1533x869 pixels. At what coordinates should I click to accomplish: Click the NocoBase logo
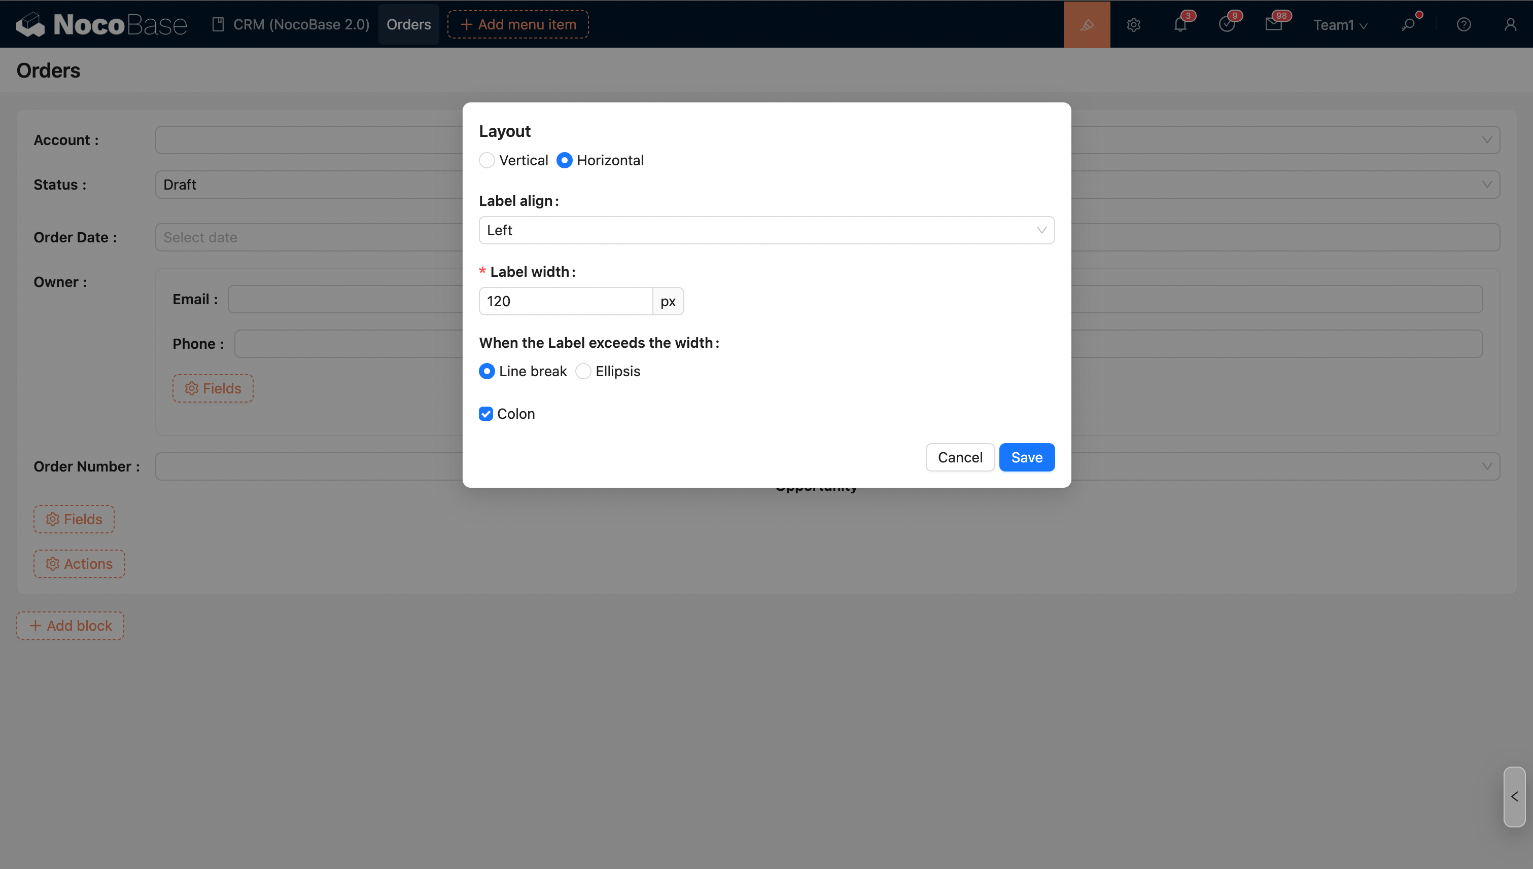101,24
